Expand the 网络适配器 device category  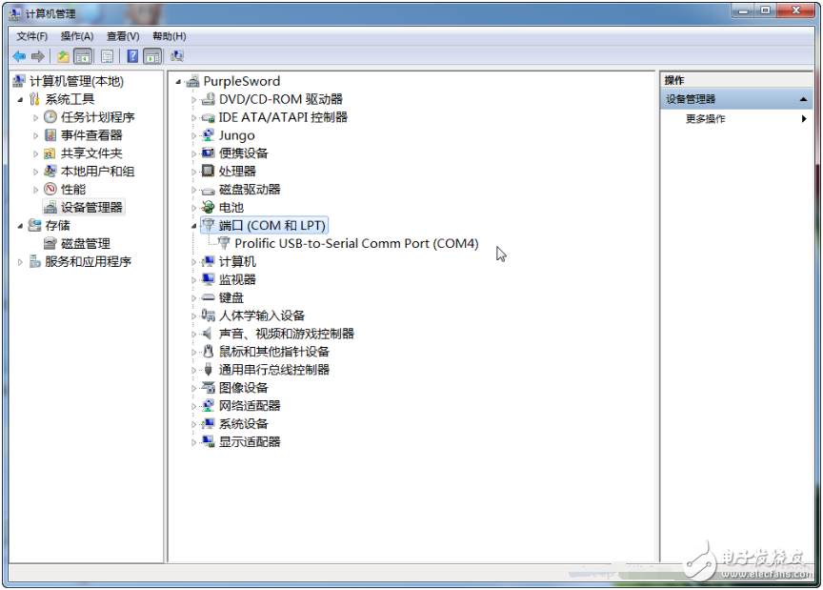[x=194, y=406]
